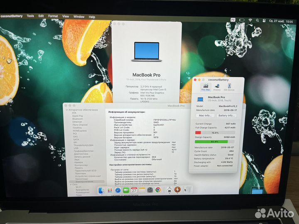299x224 pixels.
Task: Click the MacBook laptop icon in coconutBattery
Action: click(x=200, y=99)
